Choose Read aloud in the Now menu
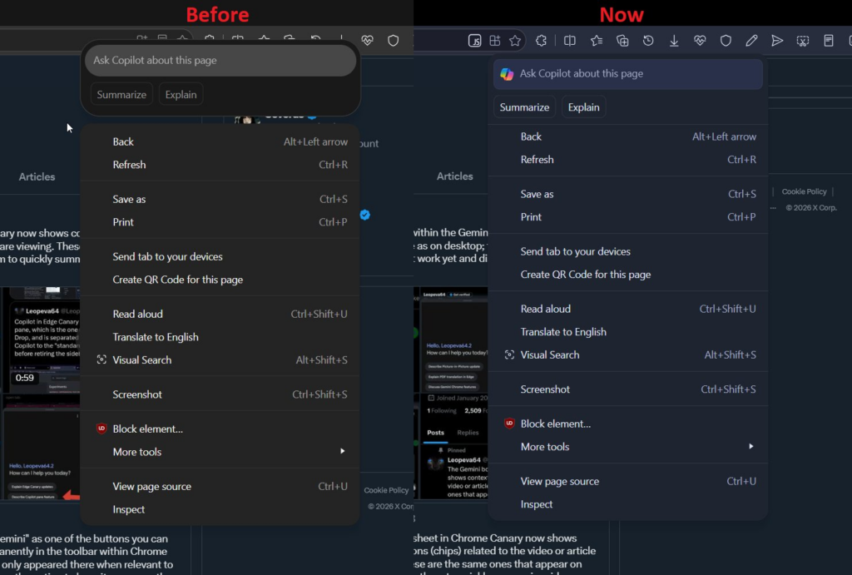This screenshot has height=575, width=852. point(628,309)
